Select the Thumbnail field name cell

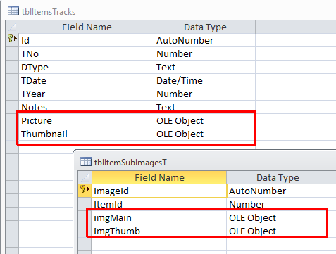pyautogui.click(x=87, y=134)
